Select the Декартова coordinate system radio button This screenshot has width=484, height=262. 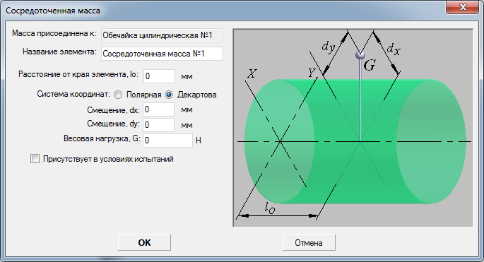tap(169, 95)
